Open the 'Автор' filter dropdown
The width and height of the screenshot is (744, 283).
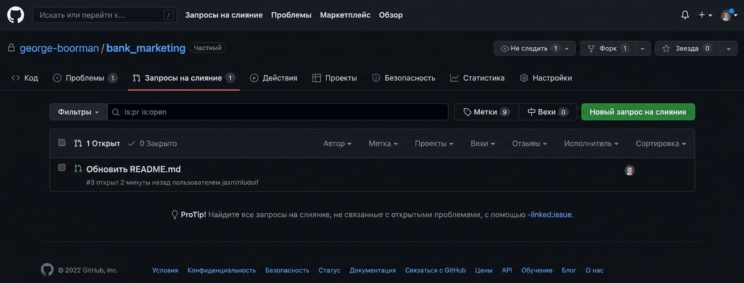(337, 143)
